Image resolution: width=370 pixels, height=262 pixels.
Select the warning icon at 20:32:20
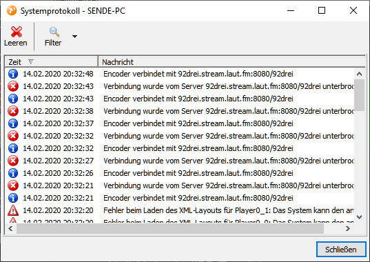click(x=13, y=210)
